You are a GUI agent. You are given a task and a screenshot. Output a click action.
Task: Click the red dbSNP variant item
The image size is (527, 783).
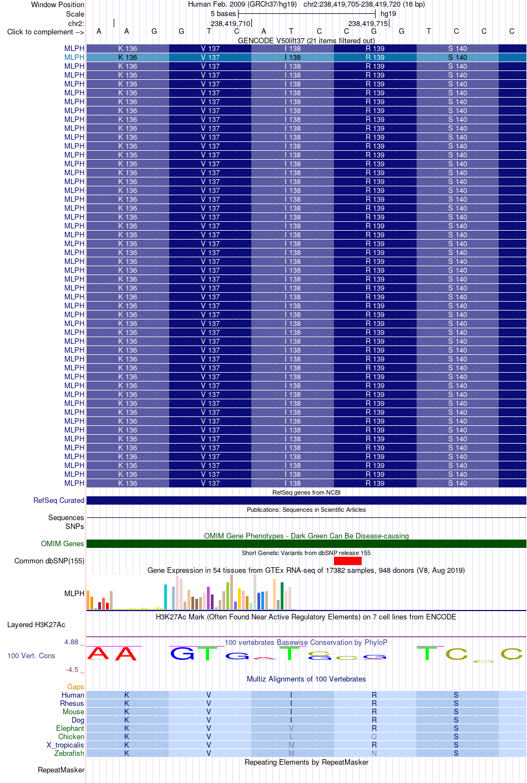348,561
